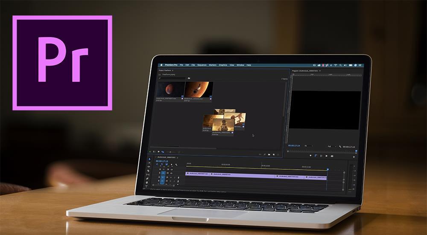Screen dimensions: 427x235
Task: Select the Track Select Forward tool
Action: point(149,163)
